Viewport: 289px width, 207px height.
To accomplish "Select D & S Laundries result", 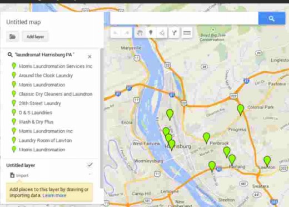I will coord(36,112).
